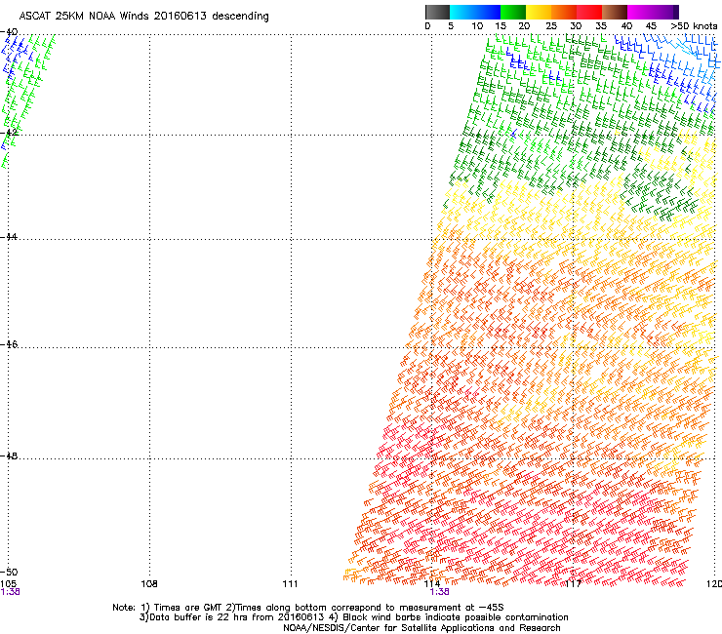The height and width of the screenshot is (634, 722).
Task: Click the purple time '1:38' below longitude 105
Action: 10,592
